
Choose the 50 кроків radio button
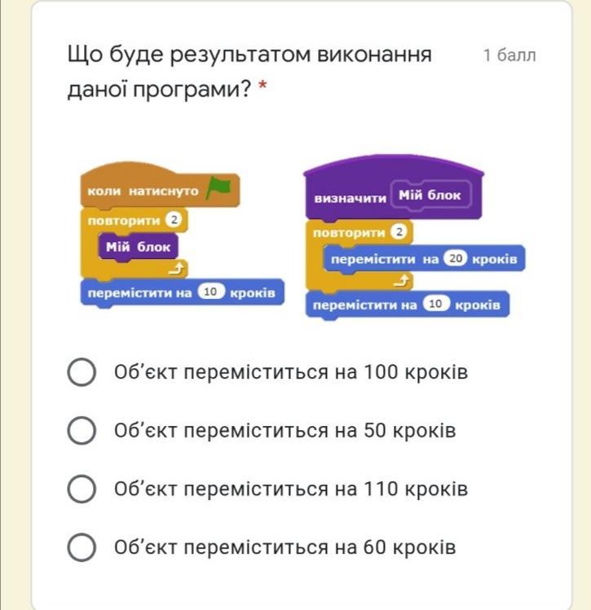pyautogui.click(x=82, y=431)
